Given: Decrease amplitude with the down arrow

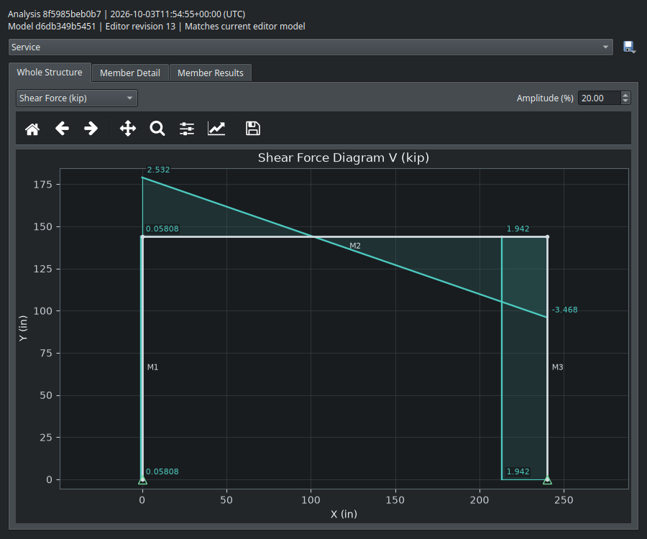Looking at the screenshot, I should 625,101.
